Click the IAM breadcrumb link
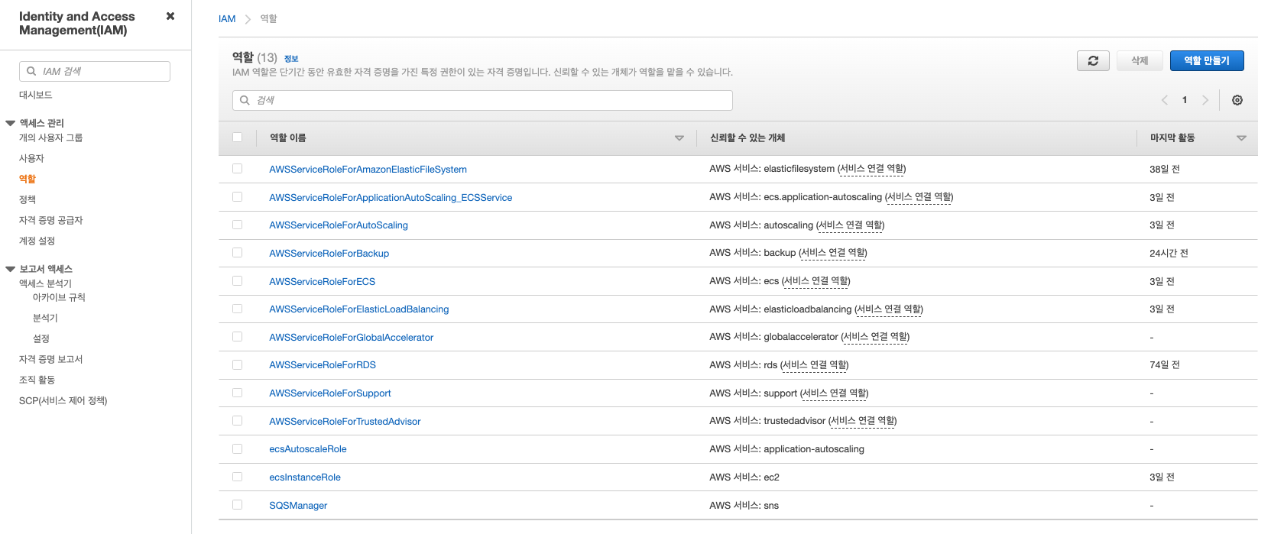The height and width of the screenshot is (534, 1284). click(x=227, y=18)
